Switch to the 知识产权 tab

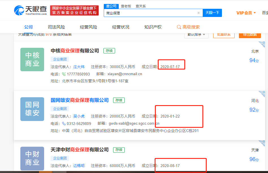point(153,27)
